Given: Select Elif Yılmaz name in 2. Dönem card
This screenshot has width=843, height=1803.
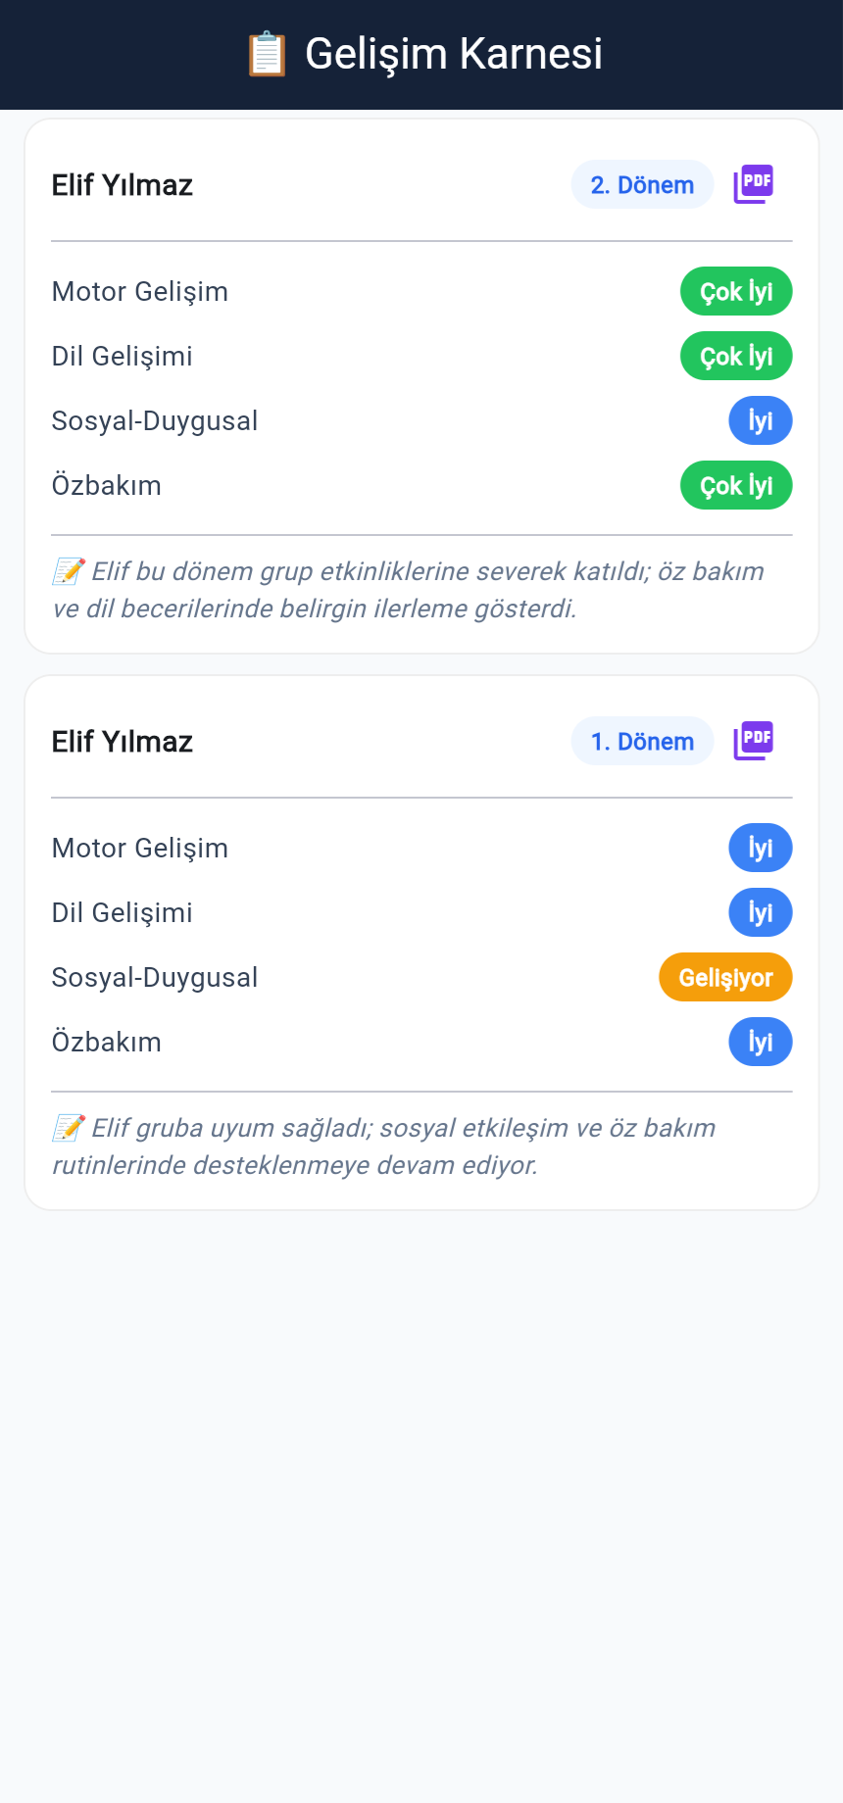Looking at the screenshot, I should tap(123, 185).
